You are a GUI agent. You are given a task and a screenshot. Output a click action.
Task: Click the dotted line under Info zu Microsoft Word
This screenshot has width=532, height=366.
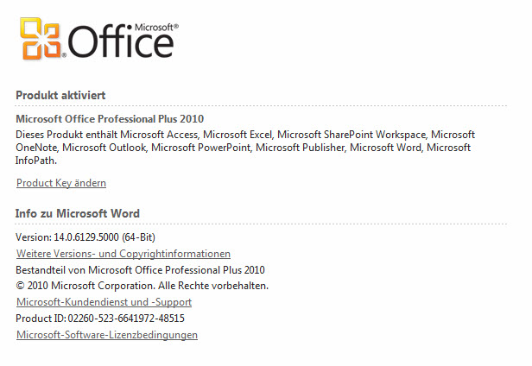(261, 224)
